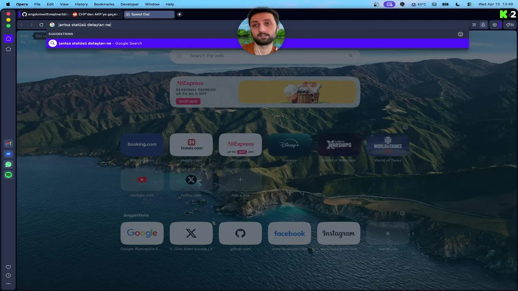Open the View menu
Screen dimensions: 518x291
tap(64, 4)
